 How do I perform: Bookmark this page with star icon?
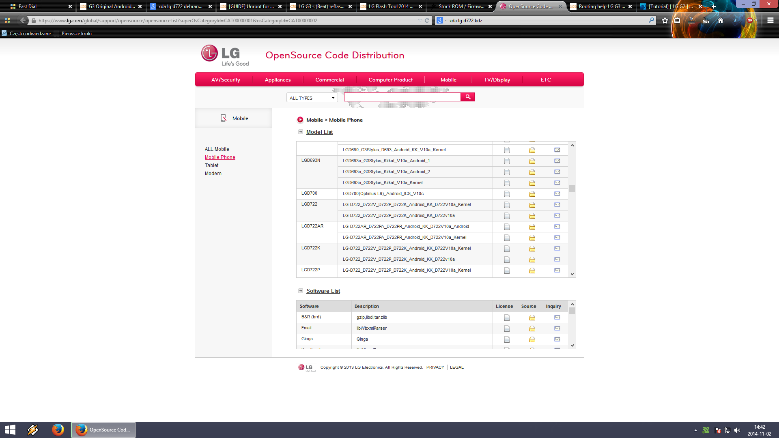(x=665, y=20)
